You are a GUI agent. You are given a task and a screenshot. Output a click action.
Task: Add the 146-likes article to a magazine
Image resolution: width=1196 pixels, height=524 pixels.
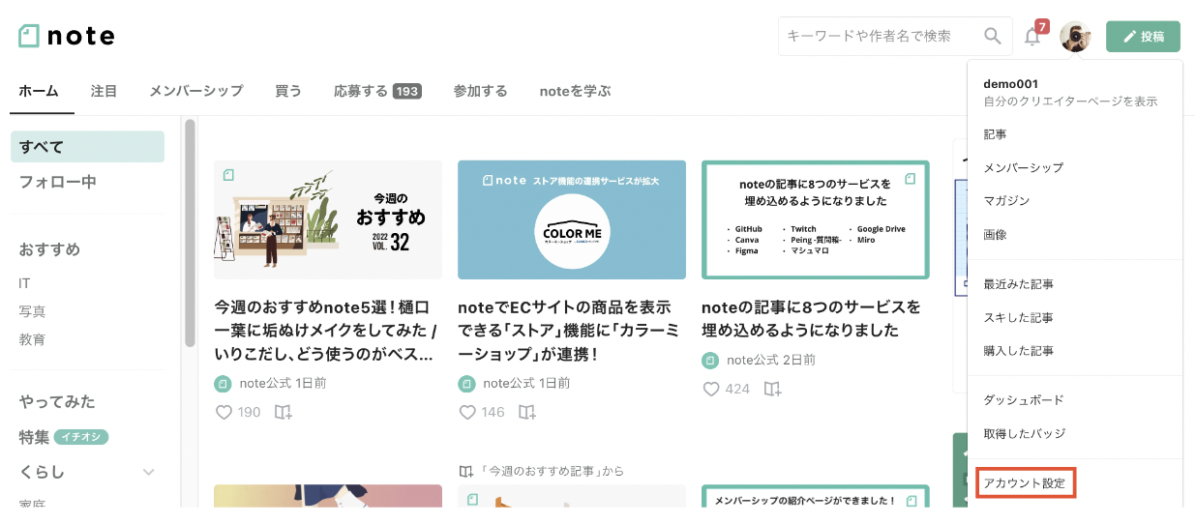[526, 413]
